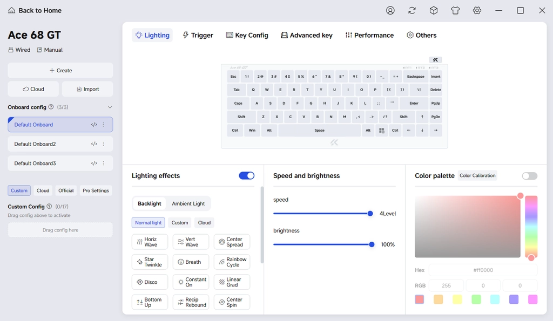Pick the red color swatch

pyautogui.click(x=419, y=299)
